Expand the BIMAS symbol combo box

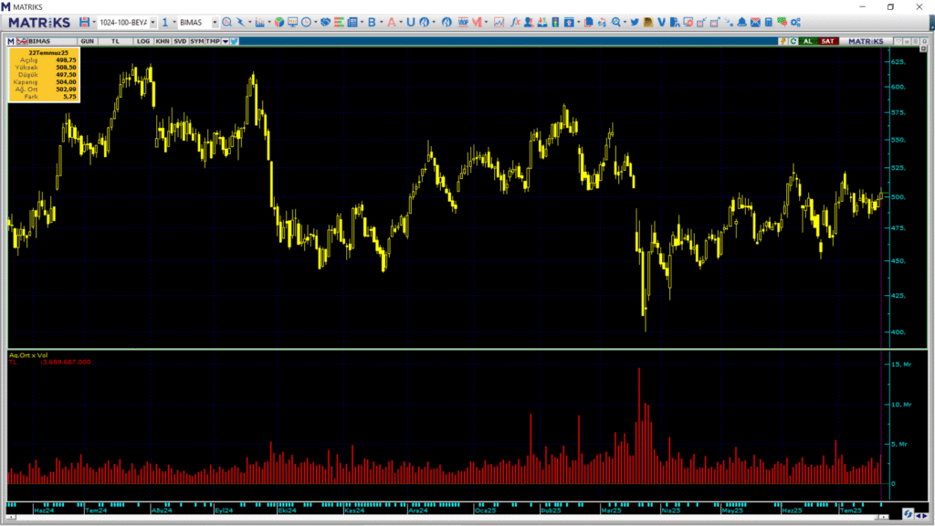pyautogui.click(x=215, y=22)
